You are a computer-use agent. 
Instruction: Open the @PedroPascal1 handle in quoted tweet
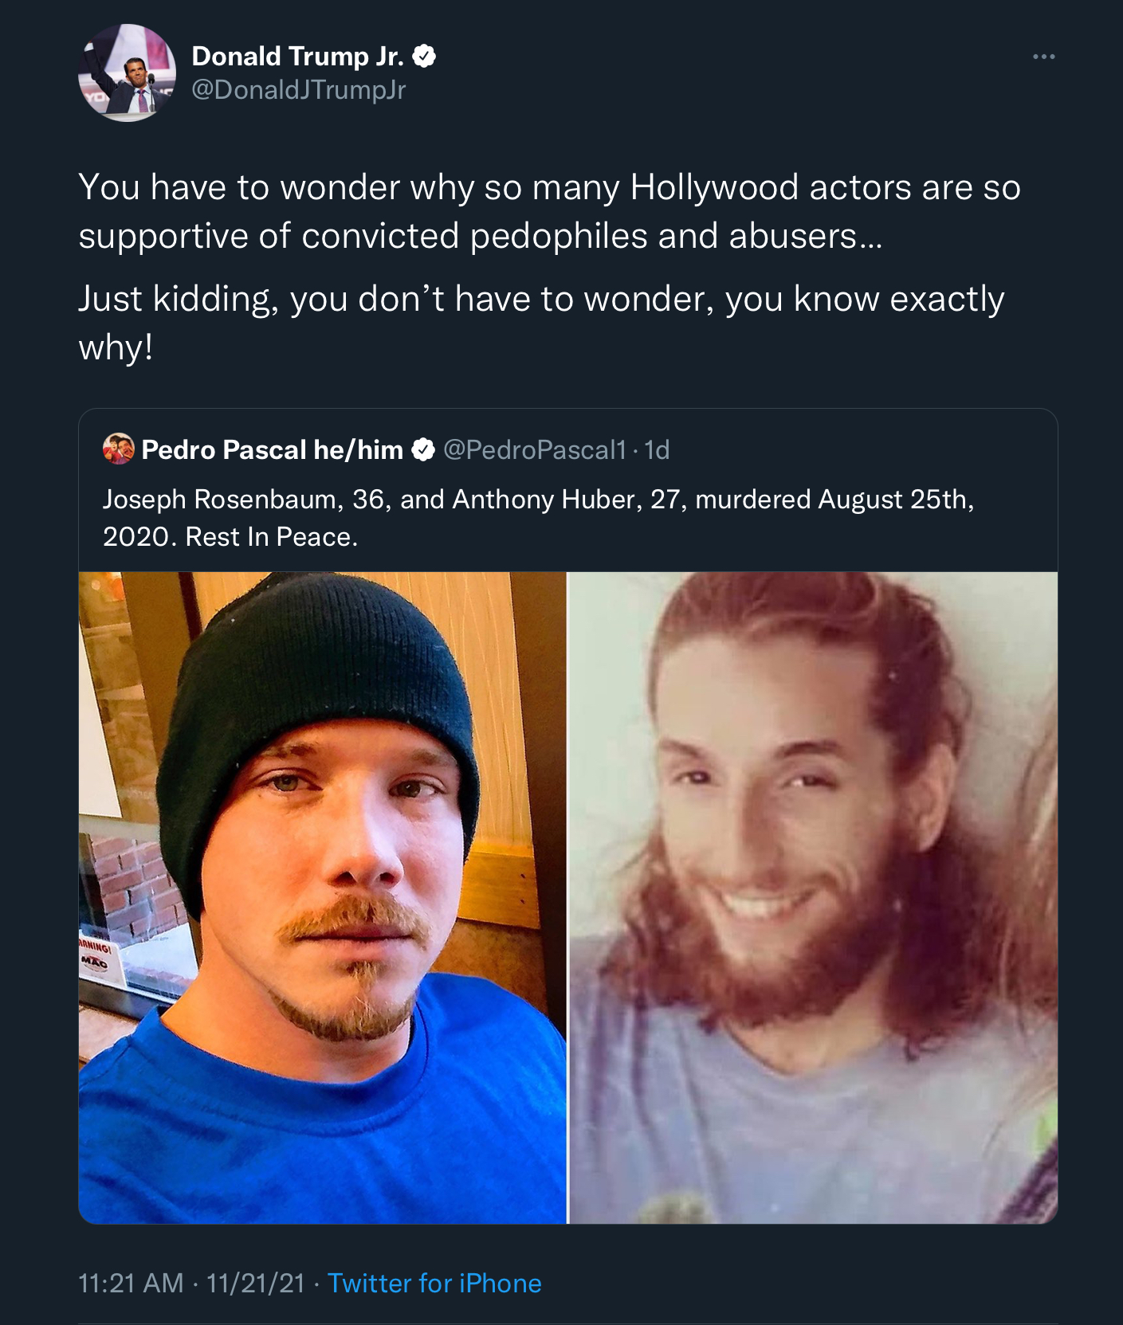point(534,450)
